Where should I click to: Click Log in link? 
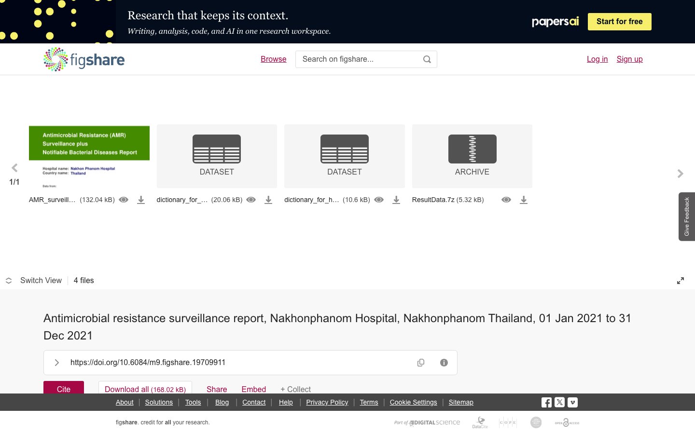click(597, 59)
